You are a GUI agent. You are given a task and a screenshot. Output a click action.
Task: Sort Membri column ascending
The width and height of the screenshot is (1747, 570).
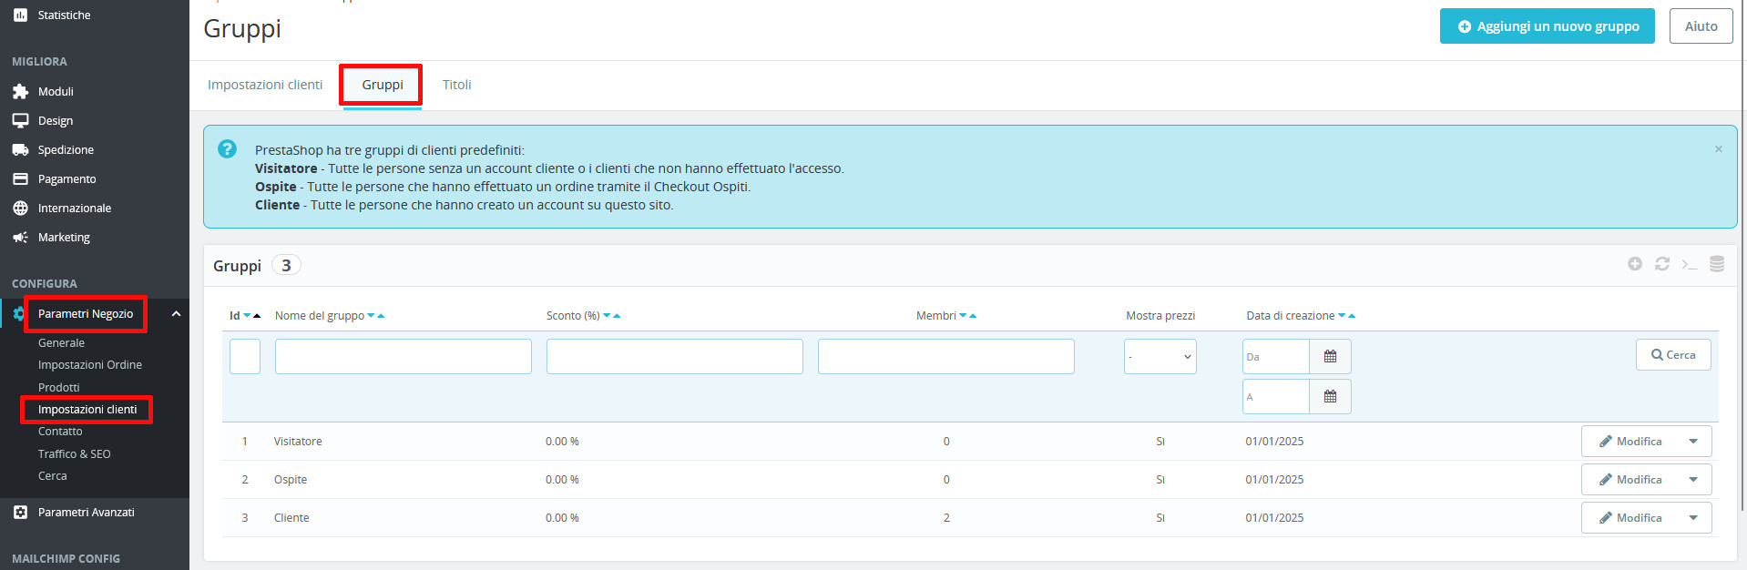point(973,316)
